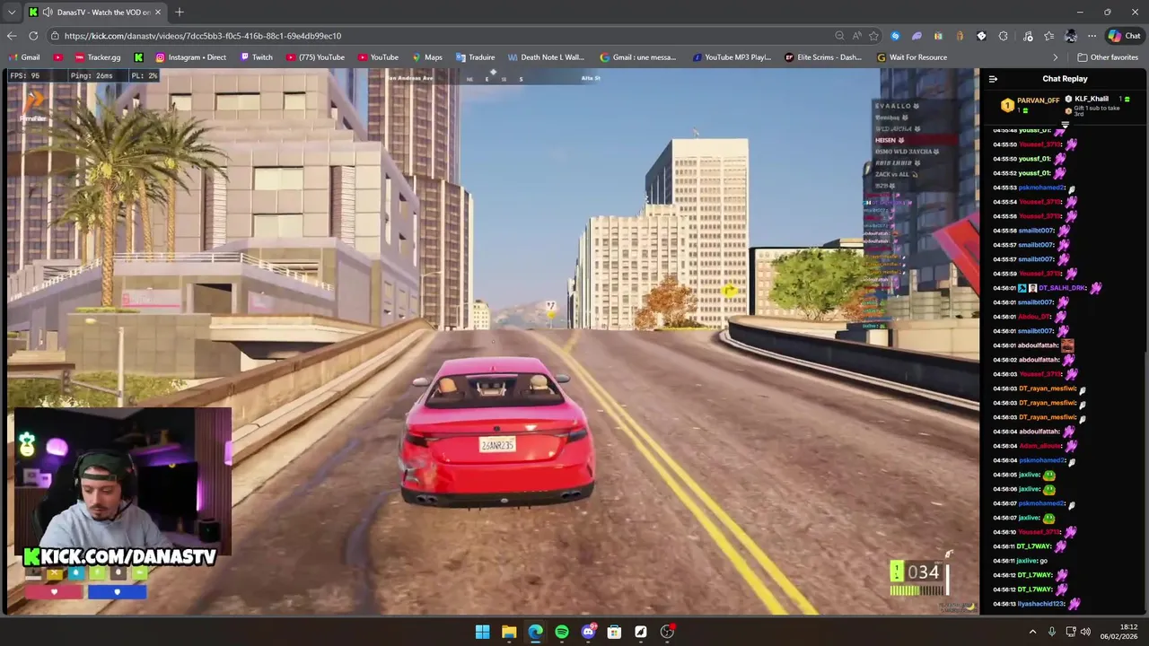Open the Tracker.gg bookmark
This screenshot has height=646, width=1149.
(98, 57)
